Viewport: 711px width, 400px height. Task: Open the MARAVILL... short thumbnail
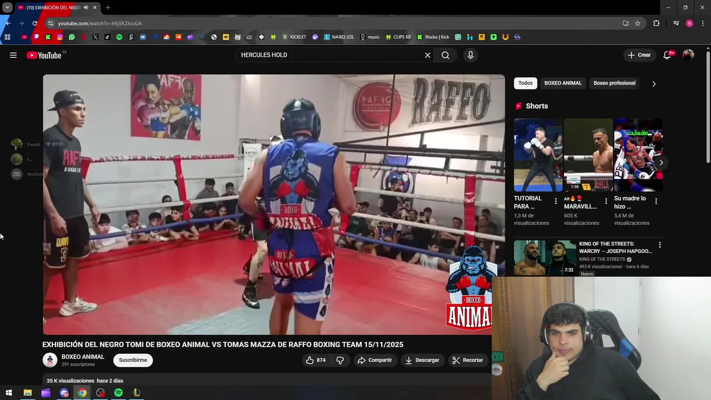click(588, 154)
